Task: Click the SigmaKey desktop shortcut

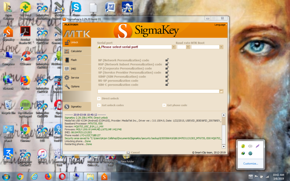Action: point(8,34)
